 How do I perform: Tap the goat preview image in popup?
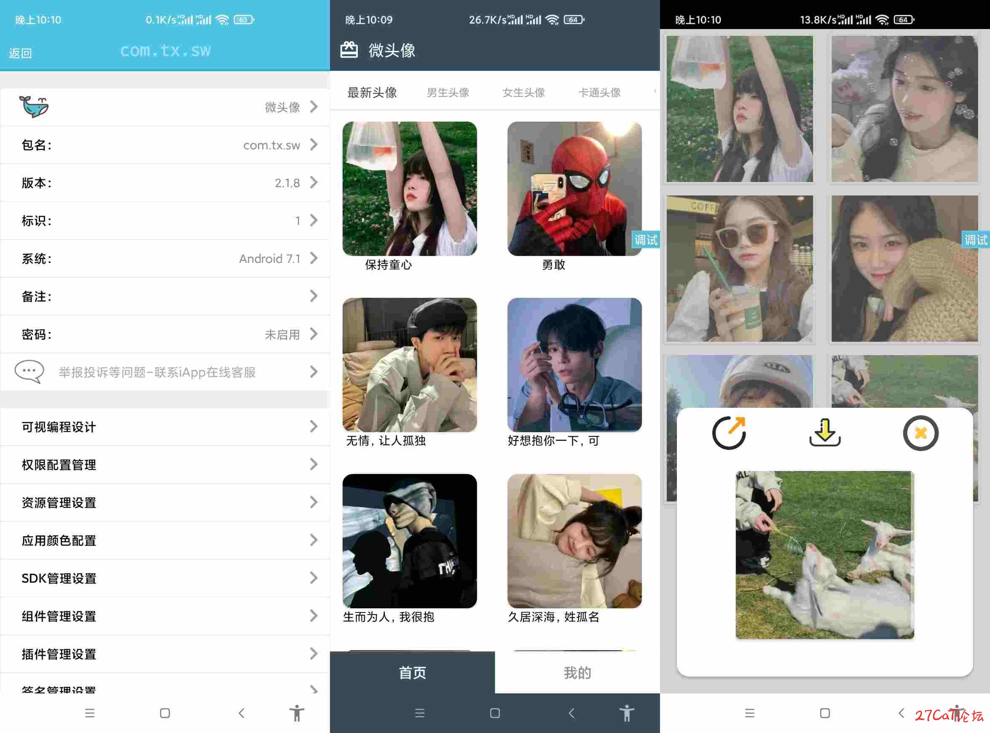(x=825, y=555)
